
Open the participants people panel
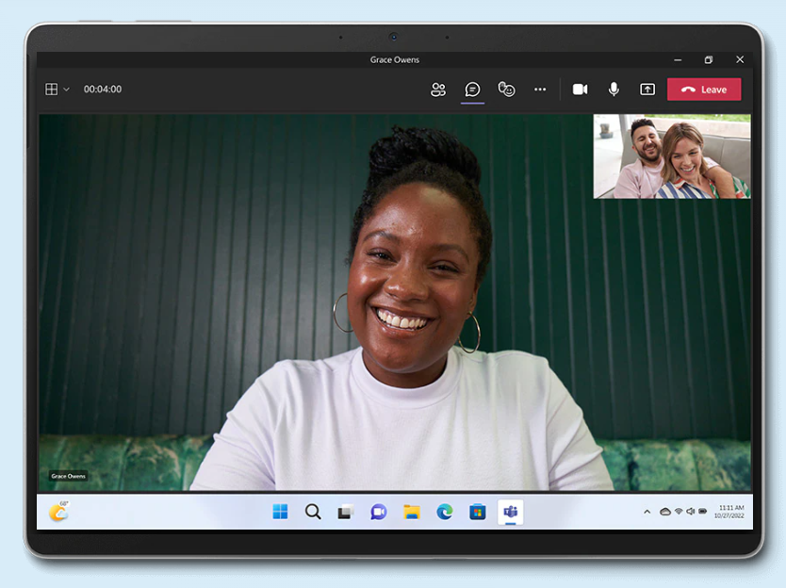click(x=438, y=90)
